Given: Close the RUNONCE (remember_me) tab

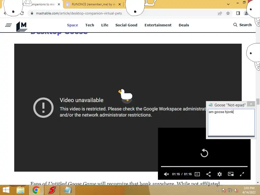Looking at the screenshot, I should [120, 5].
